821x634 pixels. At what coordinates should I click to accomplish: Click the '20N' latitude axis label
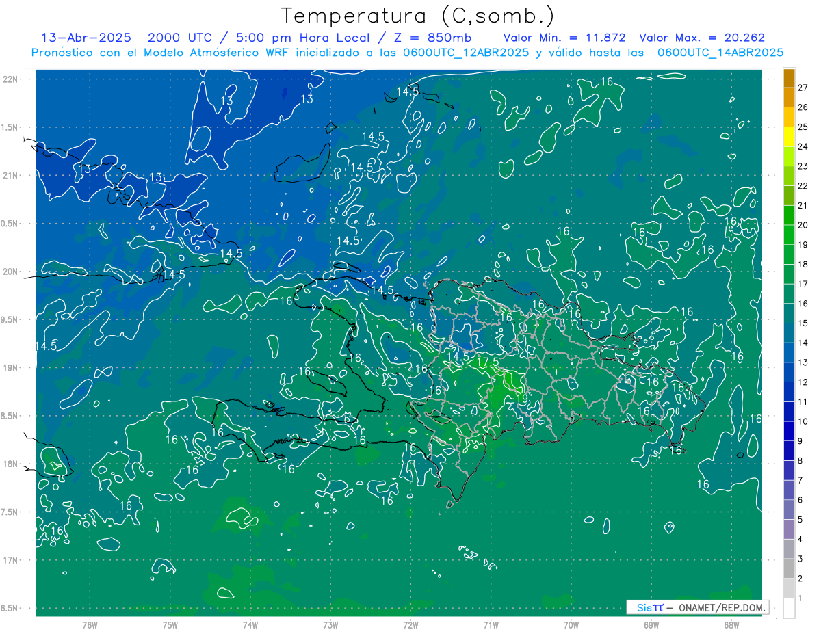[11, 272]
